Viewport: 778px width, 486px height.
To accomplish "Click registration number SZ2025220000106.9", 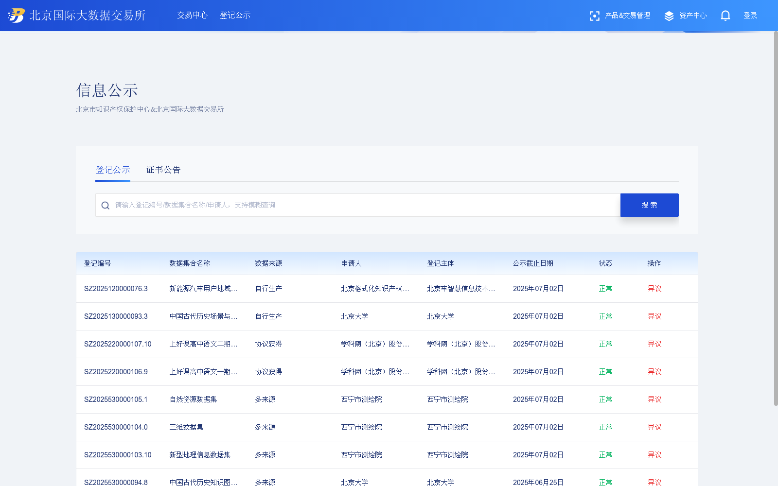I will tap(116, 372).
